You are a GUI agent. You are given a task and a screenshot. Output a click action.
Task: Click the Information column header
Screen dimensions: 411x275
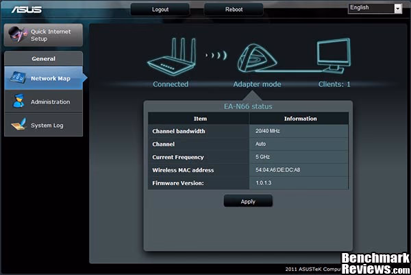301,119
